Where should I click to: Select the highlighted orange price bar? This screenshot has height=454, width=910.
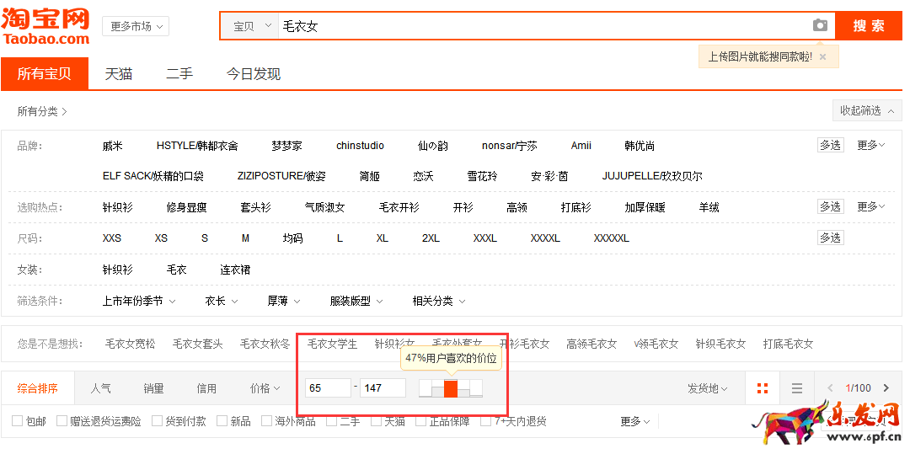point(451,388)
